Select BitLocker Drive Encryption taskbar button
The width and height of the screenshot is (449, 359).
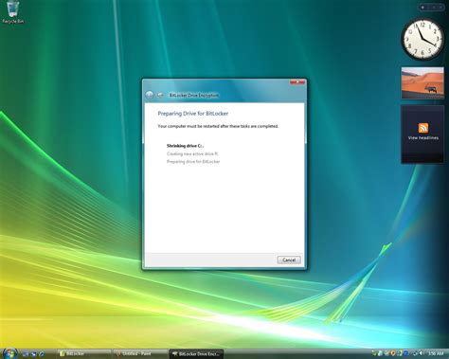[196, 354]
